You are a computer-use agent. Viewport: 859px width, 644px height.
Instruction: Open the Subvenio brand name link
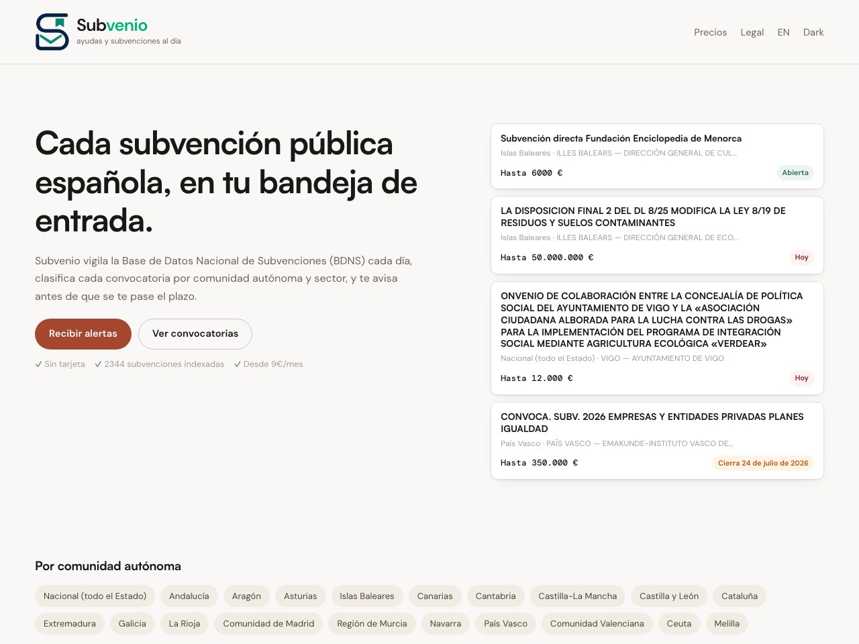[x=112, y=25]
